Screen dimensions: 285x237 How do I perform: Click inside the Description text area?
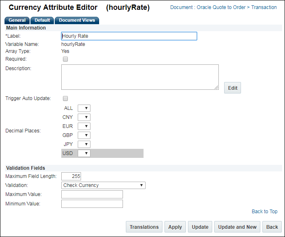pyautogui.click(x=140, y=77)
